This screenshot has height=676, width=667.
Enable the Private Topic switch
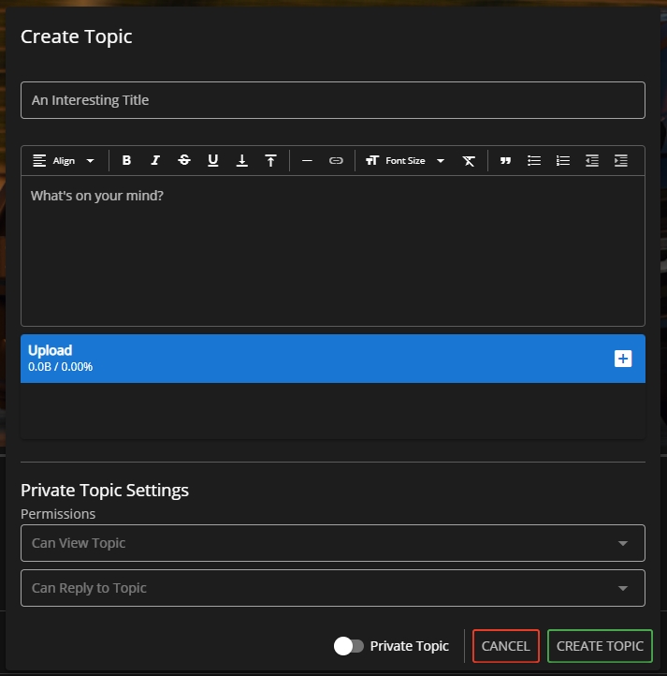tap(349, 646)
